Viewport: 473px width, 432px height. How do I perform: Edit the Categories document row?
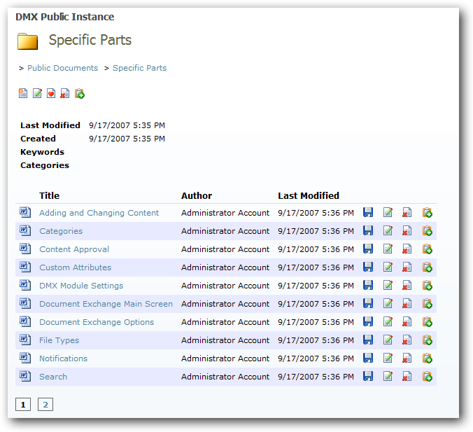(388, 230)
